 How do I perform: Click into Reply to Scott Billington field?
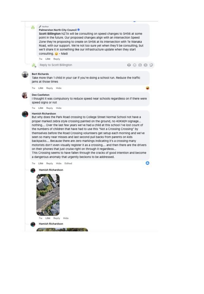(82, 65)
